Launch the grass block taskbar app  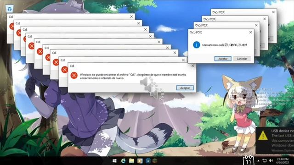155,161
